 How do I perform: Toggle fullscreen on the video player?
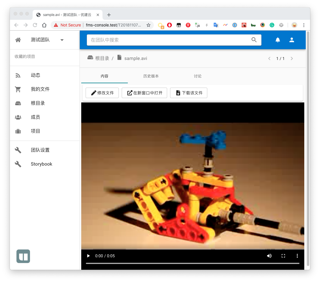(x=283, y=256)
